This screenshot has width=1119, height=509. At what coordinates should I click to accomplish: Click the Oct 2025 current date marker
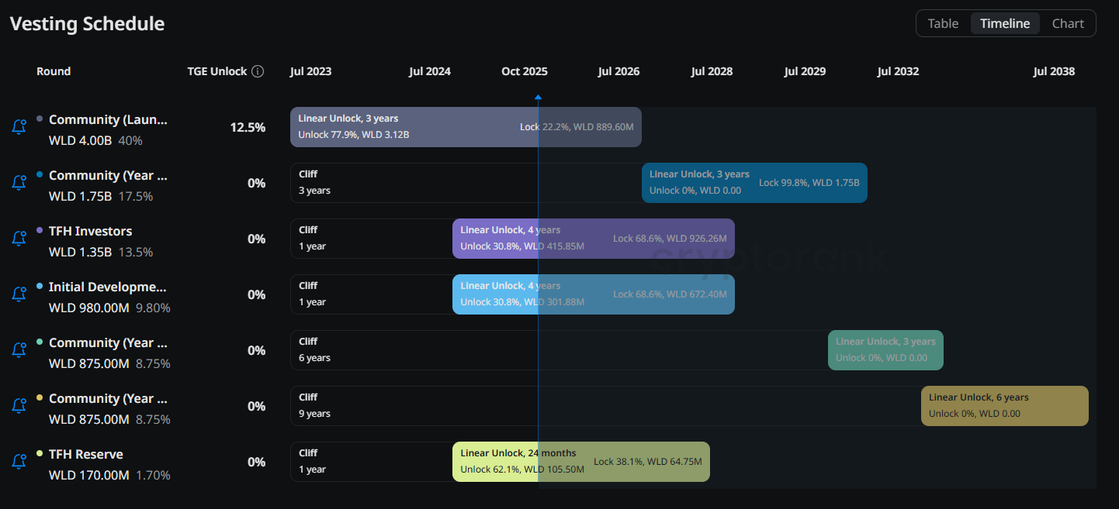point(538,97)
